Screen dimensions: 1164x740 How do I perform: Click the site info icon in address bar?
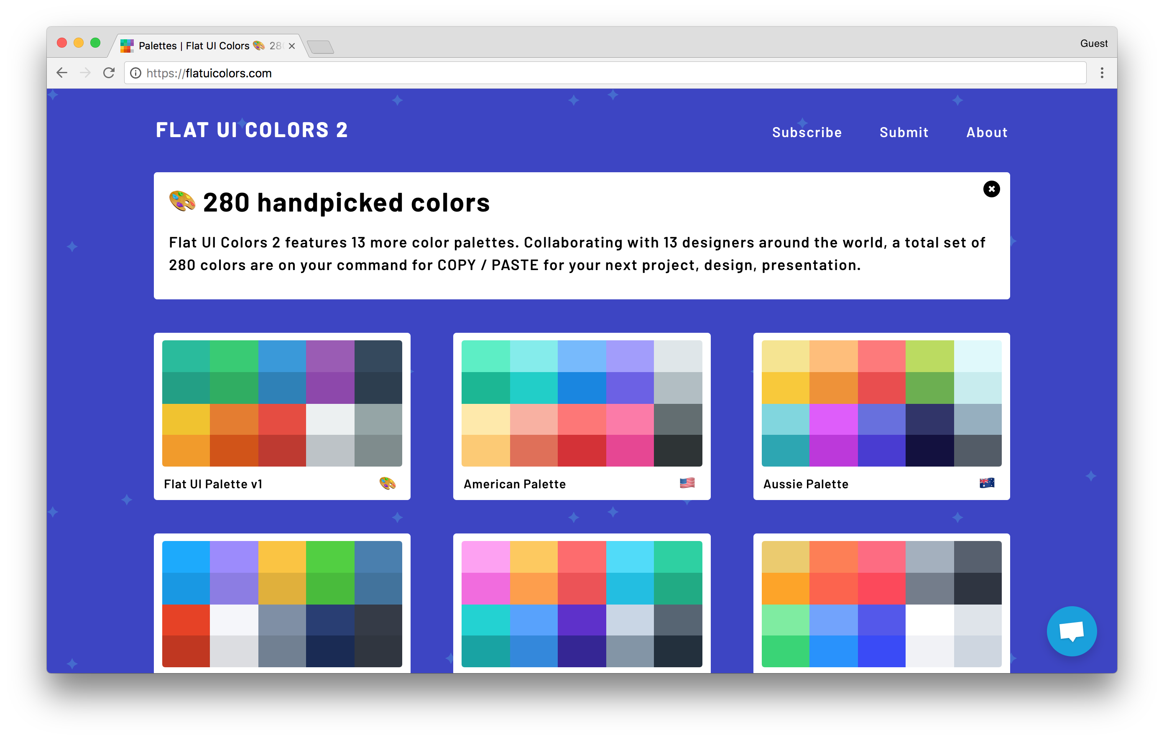tap(136, 73)
